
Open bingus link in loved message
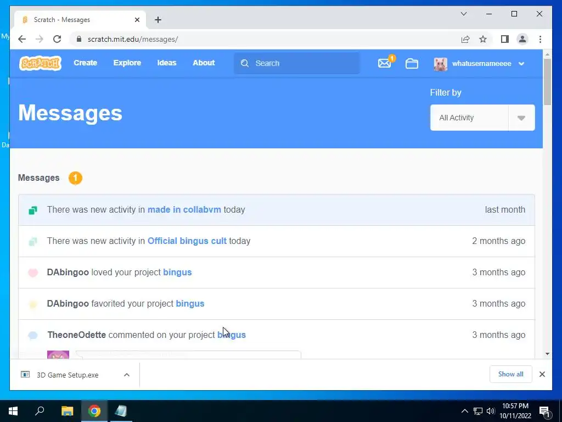point(177,273)
